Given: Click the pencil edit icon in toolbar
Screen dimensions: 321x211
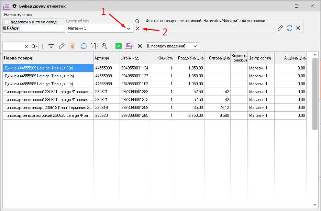Looking at the screenshot, I should click(62, 46).
